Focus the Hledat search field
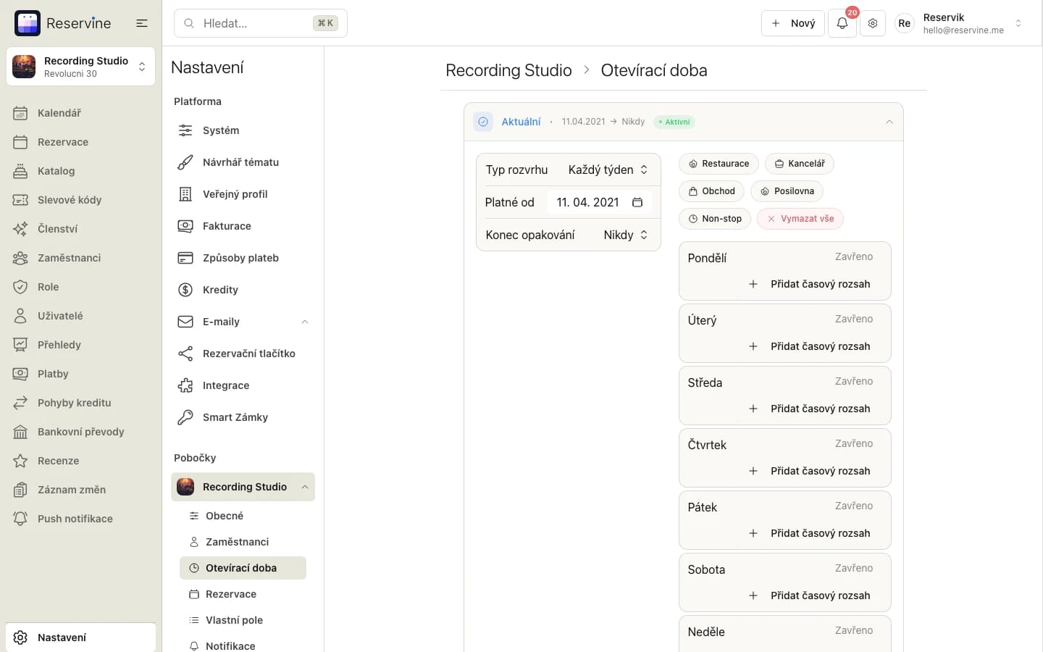The width and height of the screenshot is (1043, 652). (261, 23)
